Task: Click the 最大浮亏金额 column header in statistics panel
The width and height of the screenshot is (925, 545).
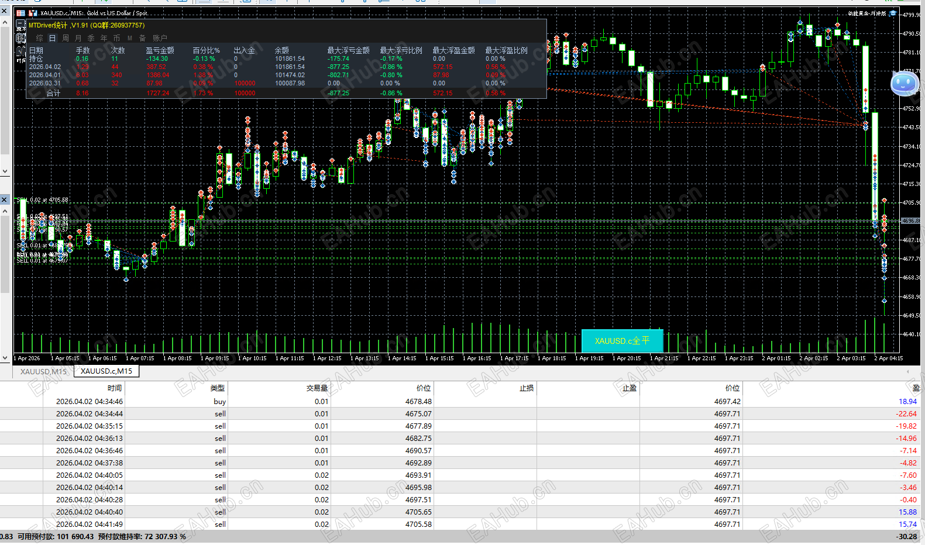Action: click(x=348, y=51)
